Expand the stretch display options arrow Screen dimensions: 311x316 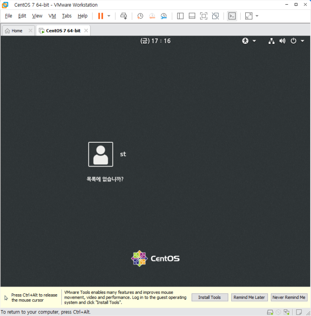[257, 16]
